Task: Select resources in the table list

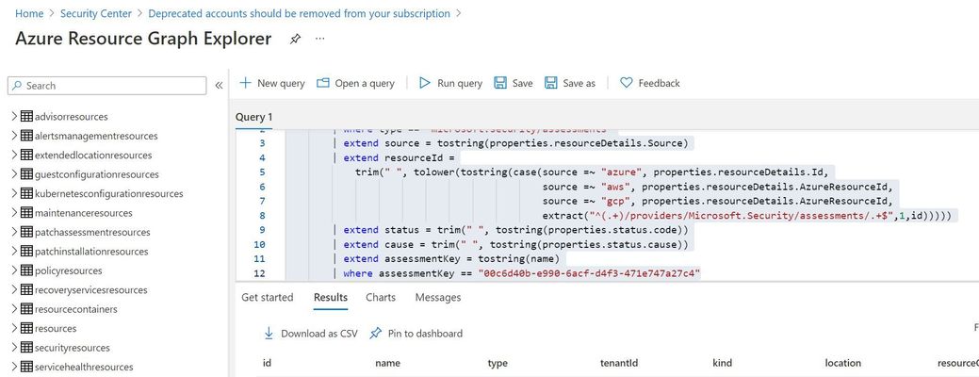Action: [x=56, y=328]
